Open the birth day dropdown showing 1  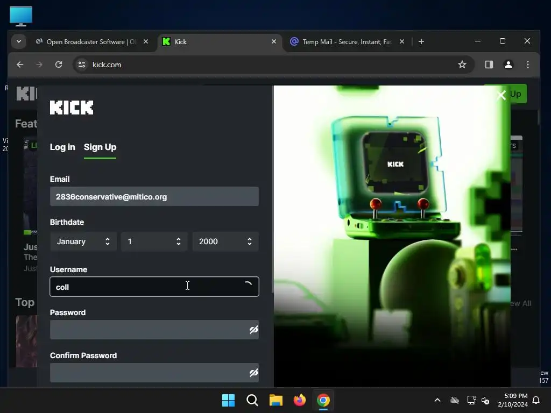click(154, 241)
